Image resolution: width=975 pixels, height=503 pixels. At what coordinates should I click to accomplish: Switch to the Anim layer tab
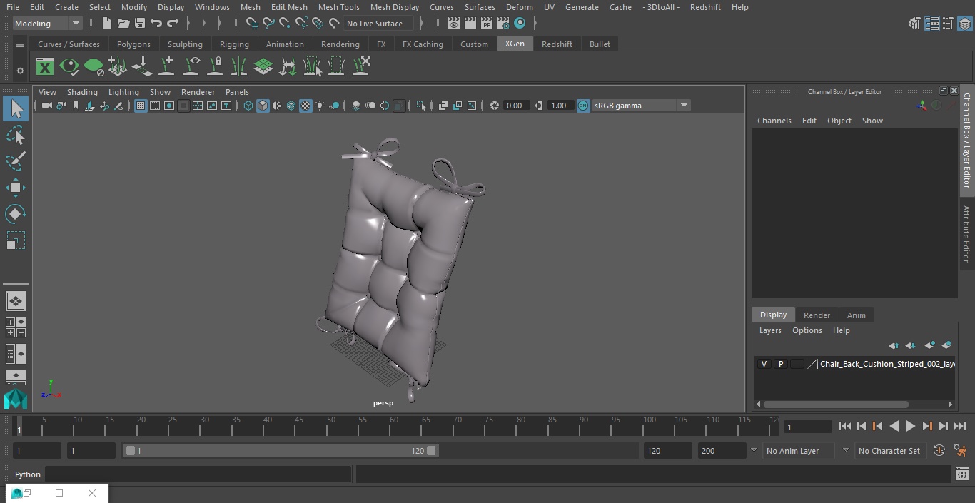click(856, 315)
